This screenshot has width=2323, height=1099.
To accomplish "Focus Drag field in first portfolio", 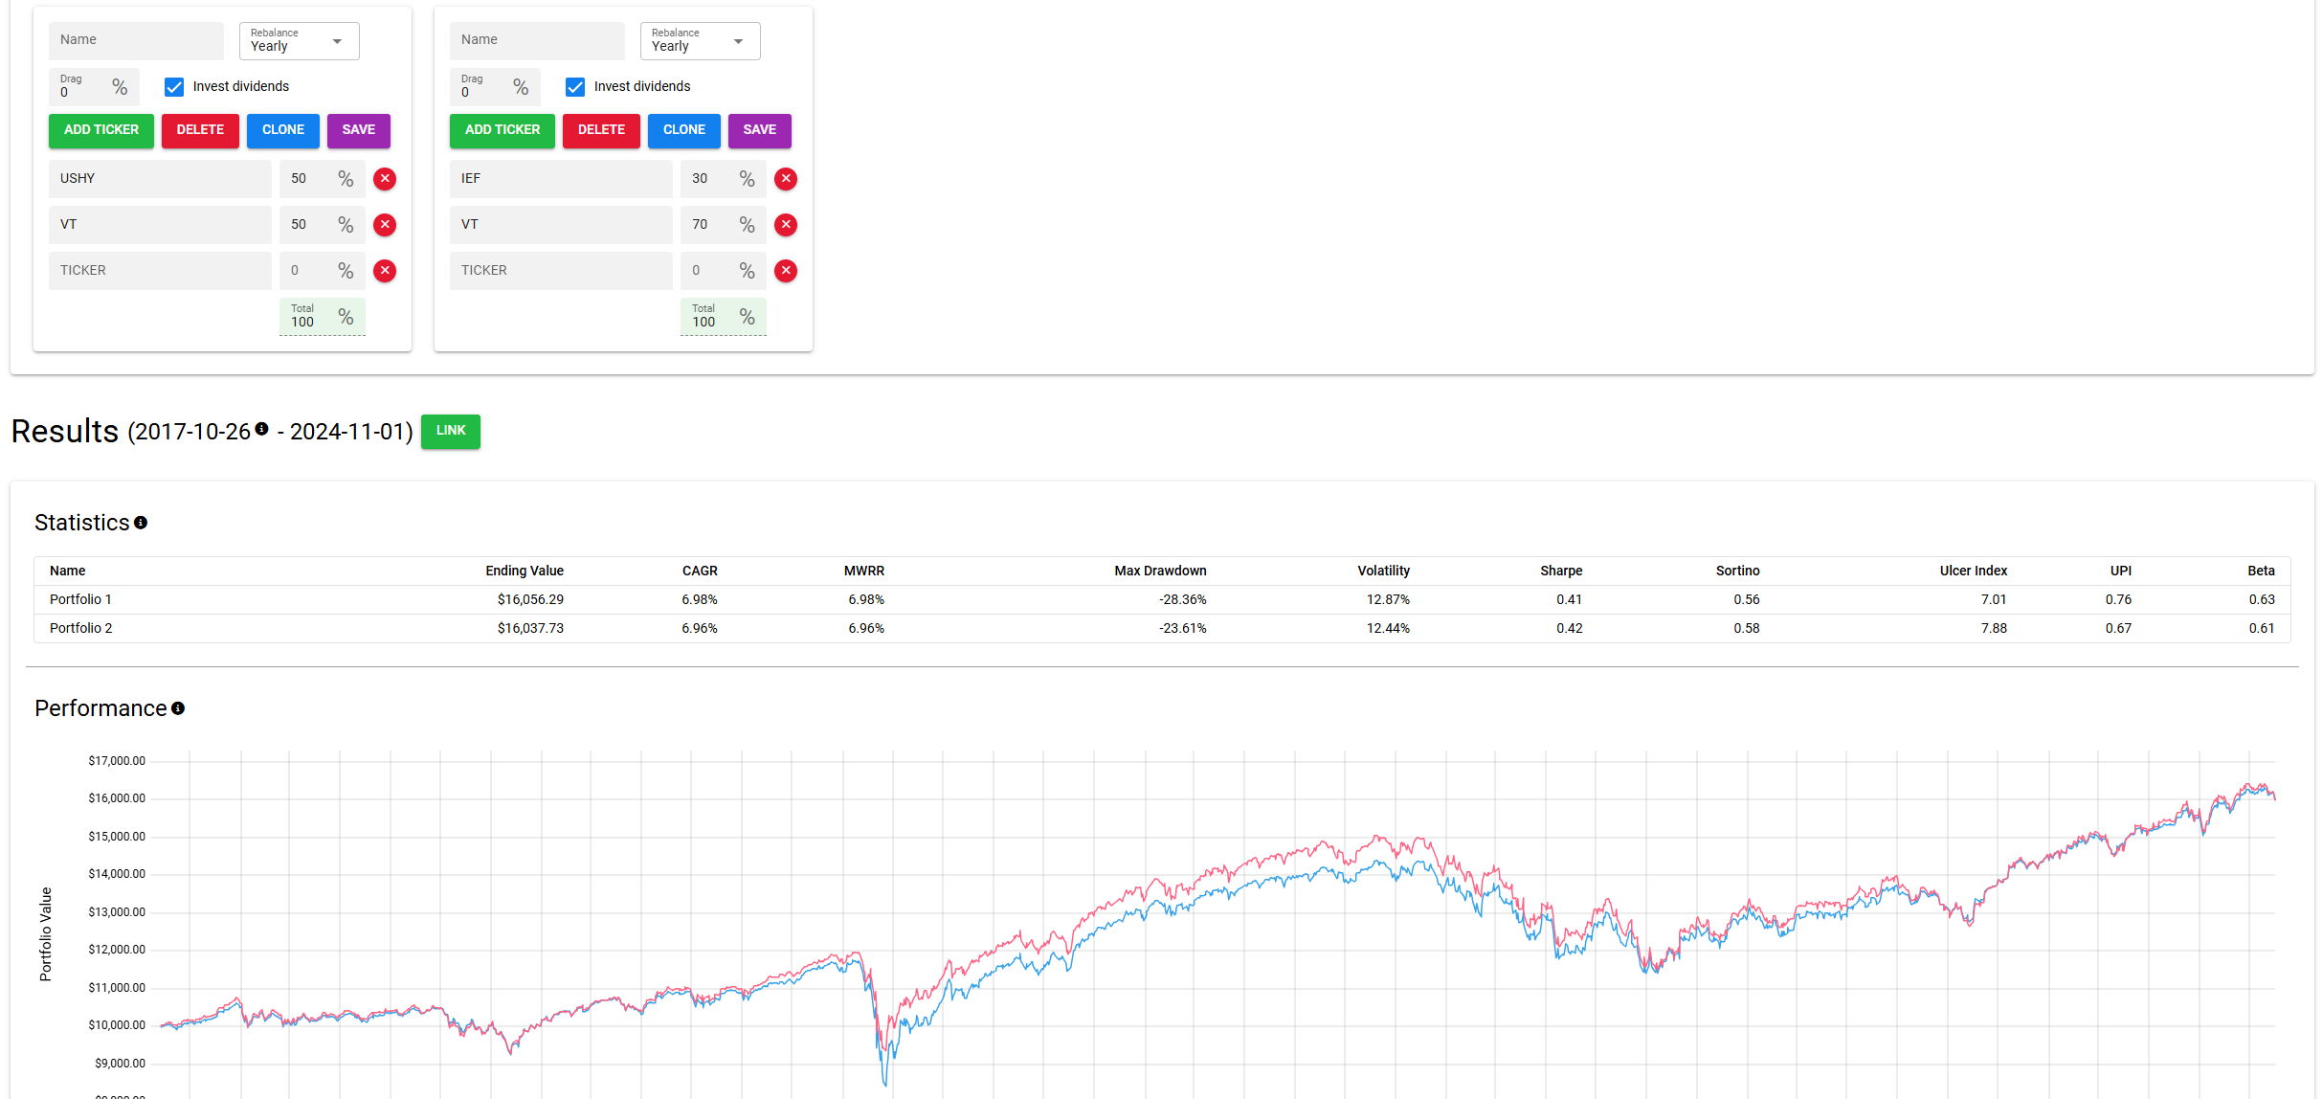I will [x=94, y=87].
